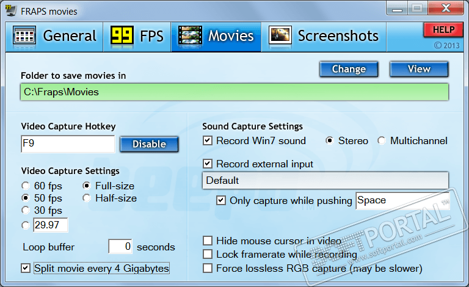The image size is (469, 287).
Task: Toggle Split movie every 4 Gigabytes
Action: pos(26,268)
